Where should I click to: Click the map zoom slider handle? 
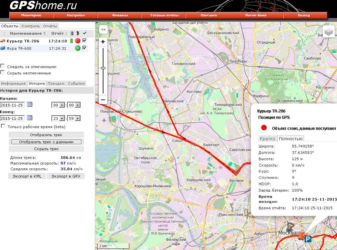click(x=103, y=68)
